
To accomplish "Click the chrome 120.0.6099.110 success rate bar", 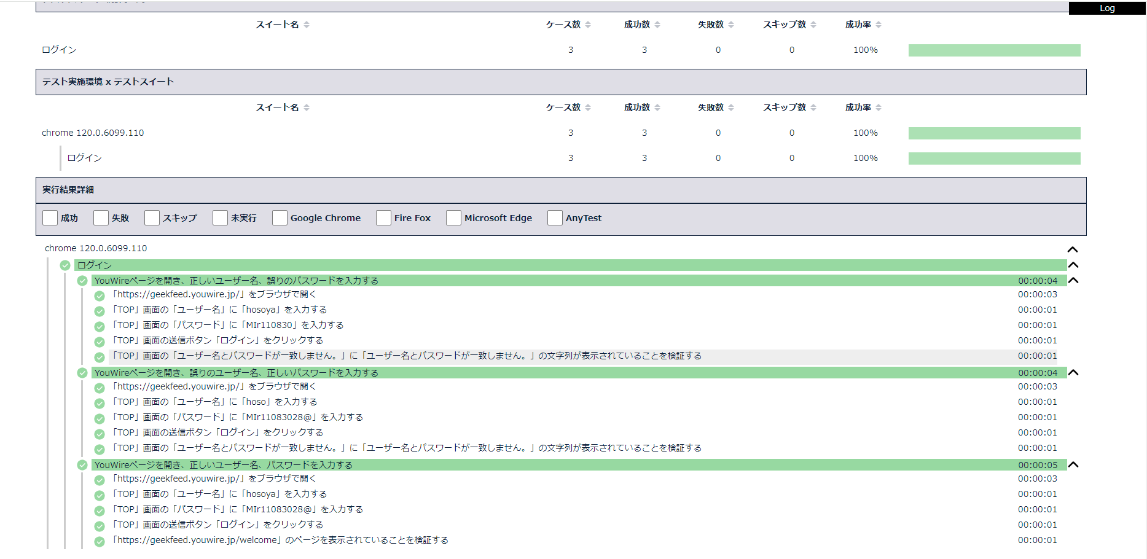I will click(x=994, y=133).
